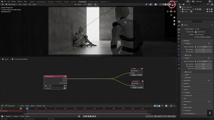Expand the Light Paths panel
The width and height of the screenshot is (214, 120).
tap(187, 81)
